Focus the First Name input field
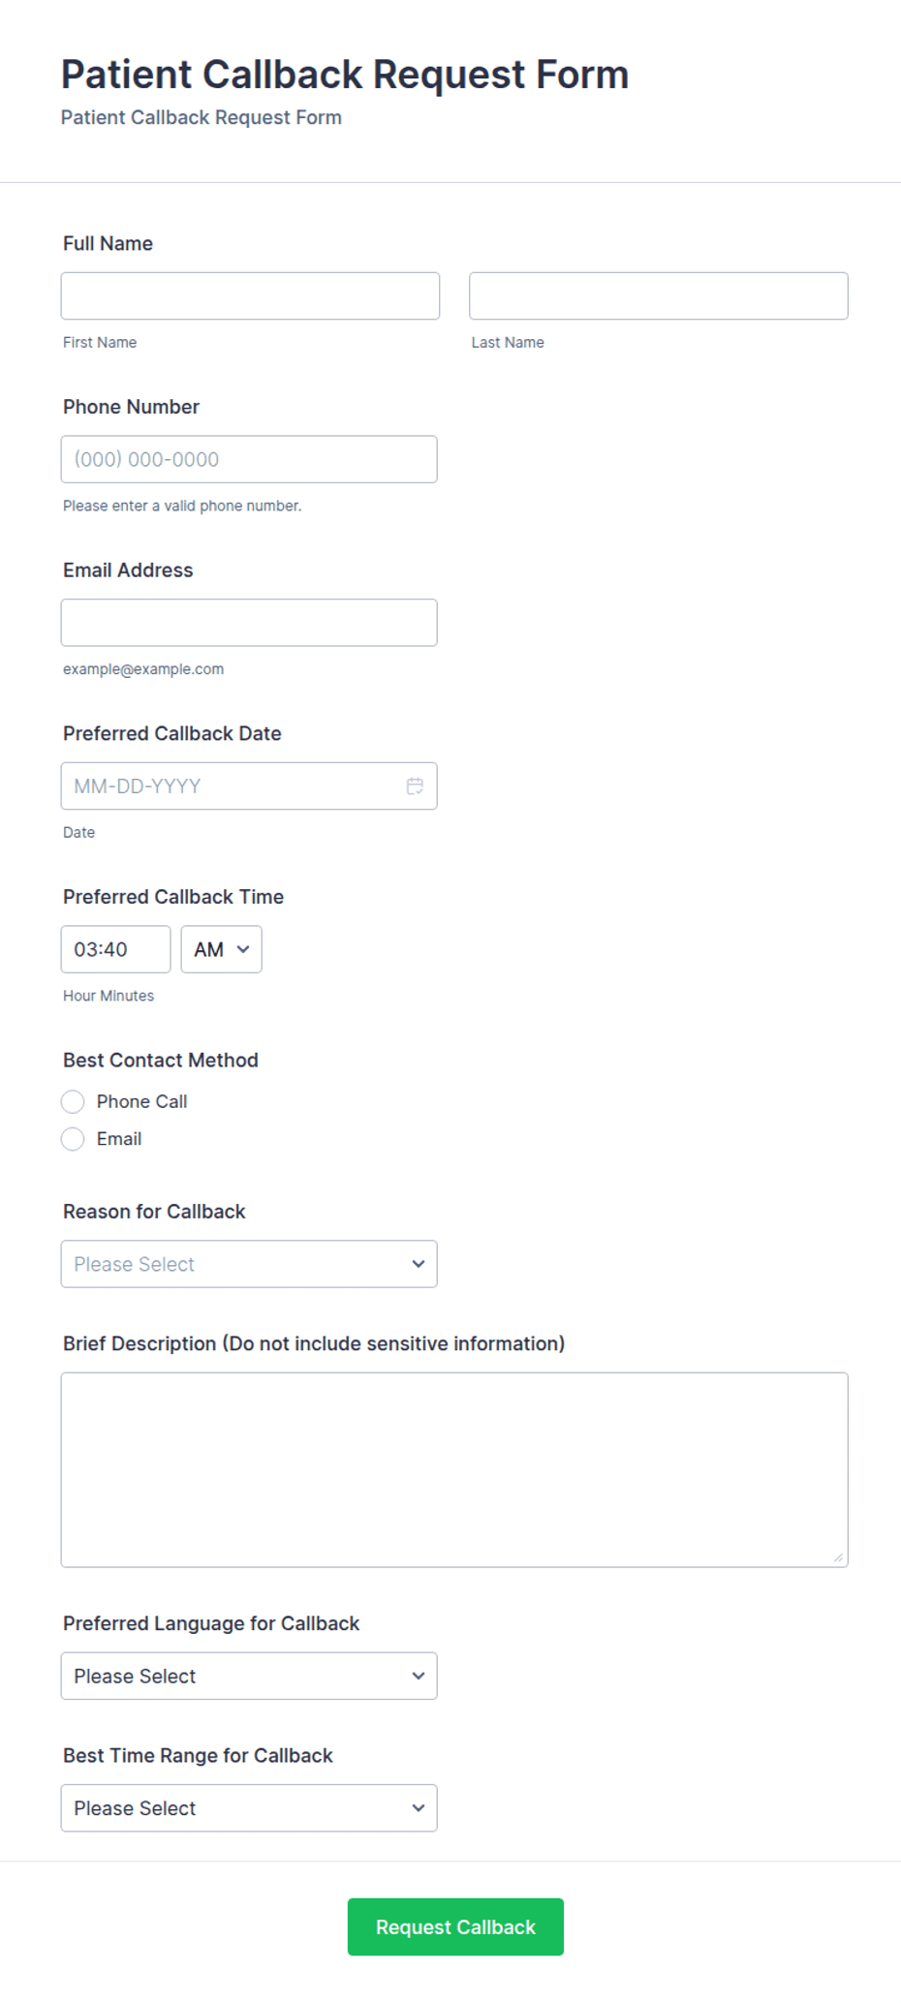This screenshot has height=2003, width=901. tap(250, 295)
